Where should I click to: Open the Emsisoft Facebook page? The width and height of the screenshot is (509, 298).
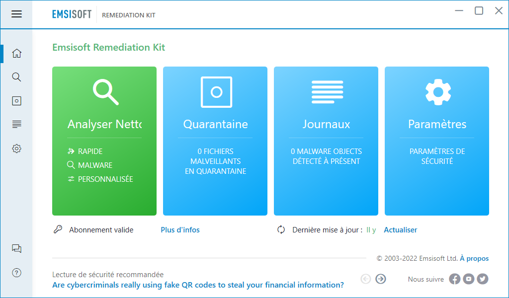click(x=454, y=279)
